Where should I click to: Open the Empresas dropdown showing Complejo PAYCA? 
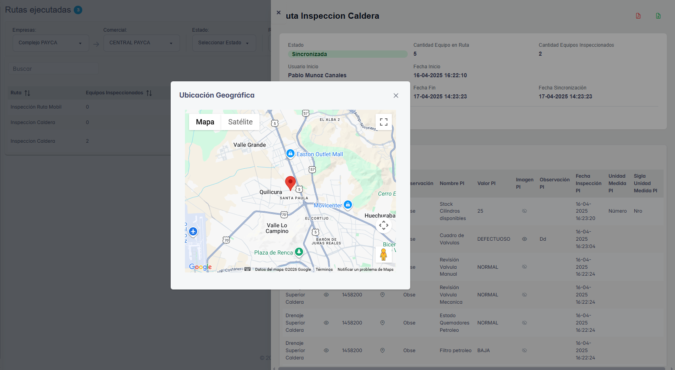[x=51, y=43]
